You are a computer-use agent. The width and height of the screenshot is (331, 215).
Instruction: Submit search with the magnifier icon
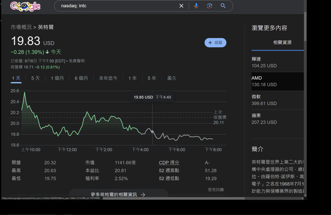click(x=223, y=6)
